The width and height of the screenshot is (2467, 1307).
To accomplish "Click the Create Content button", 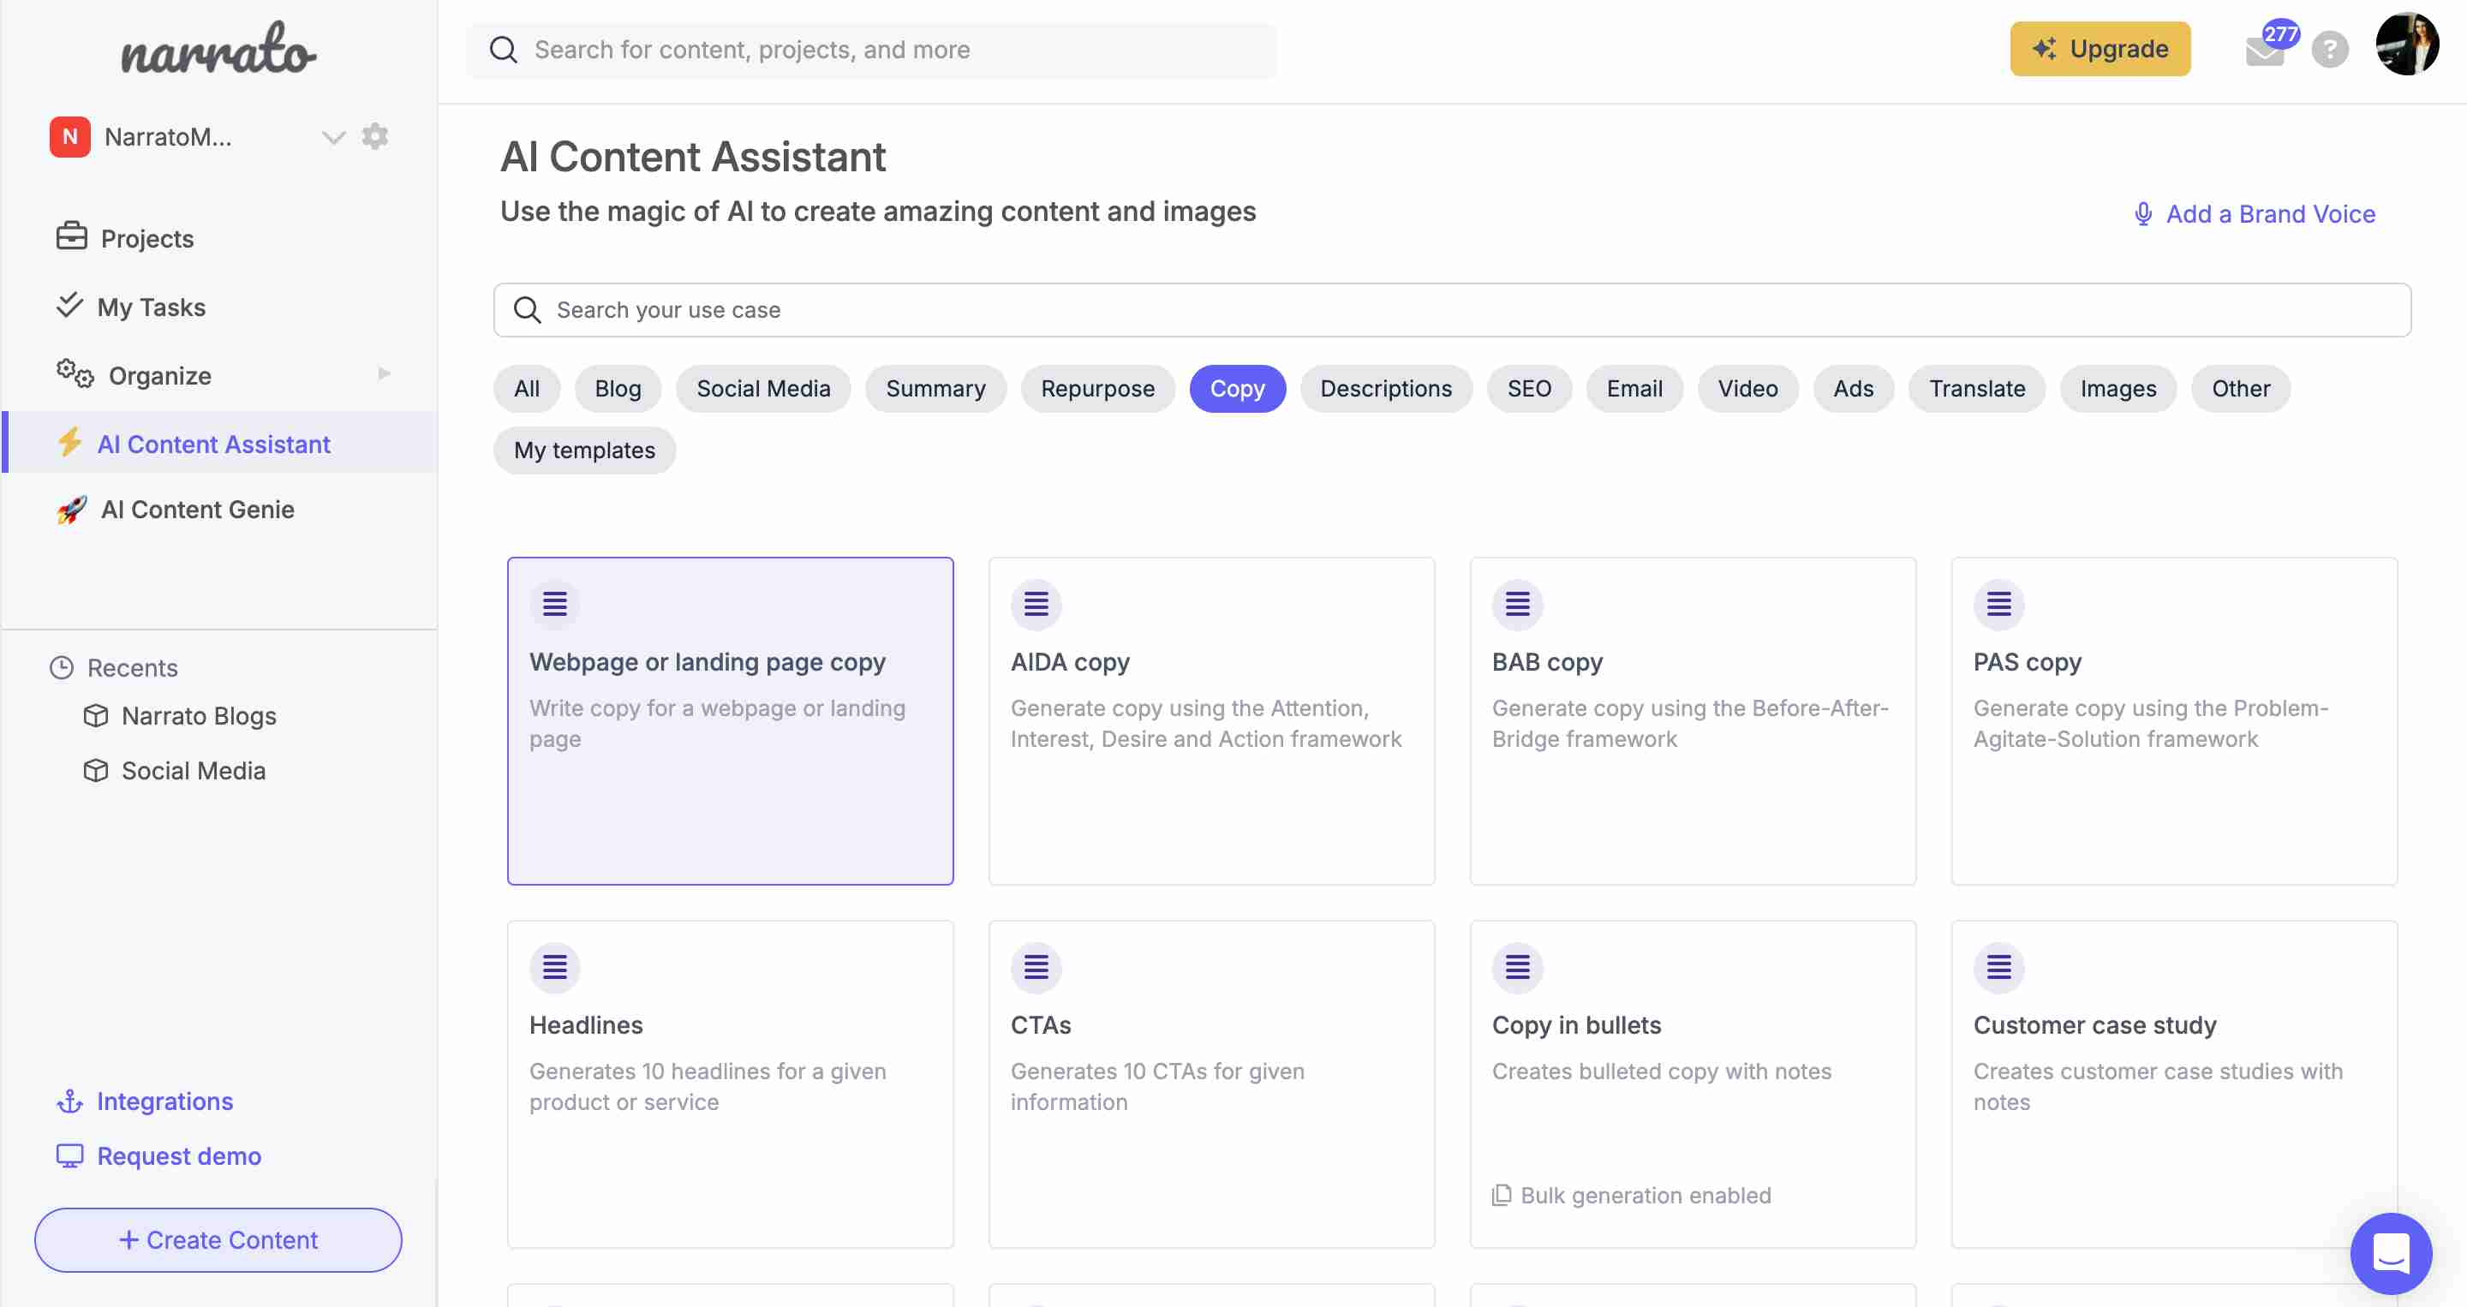I will click(x=218, y=1240).
